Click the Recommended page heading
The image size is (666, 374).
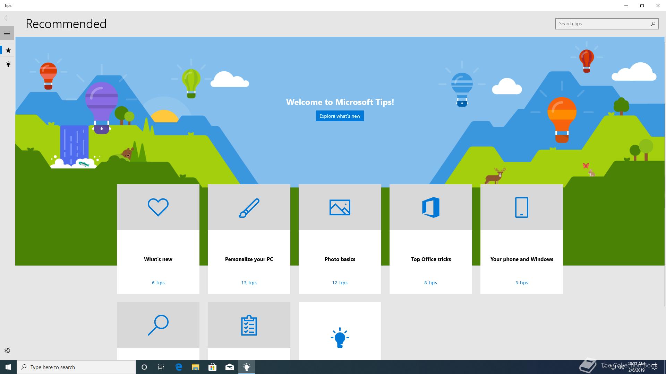click(66, 24)
